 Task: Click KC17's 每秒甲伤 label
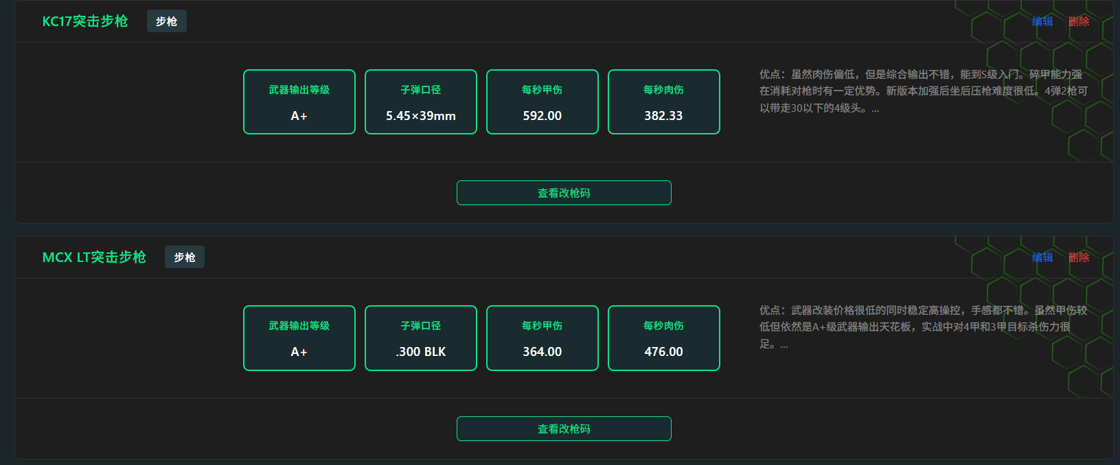542,90
